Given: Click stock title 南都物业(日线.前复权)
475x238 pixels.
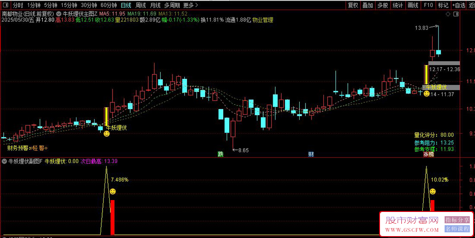Looking at the screenshot, I should [x=28, y=14].
